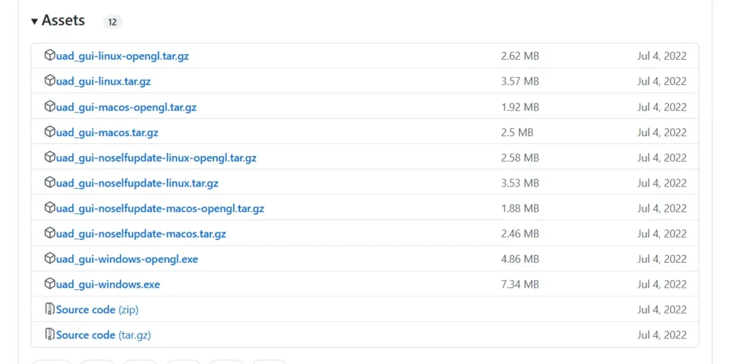Download uad_gui-noselfupdate-linux.tar.gz
730x364 pixels.
[138, 183]
